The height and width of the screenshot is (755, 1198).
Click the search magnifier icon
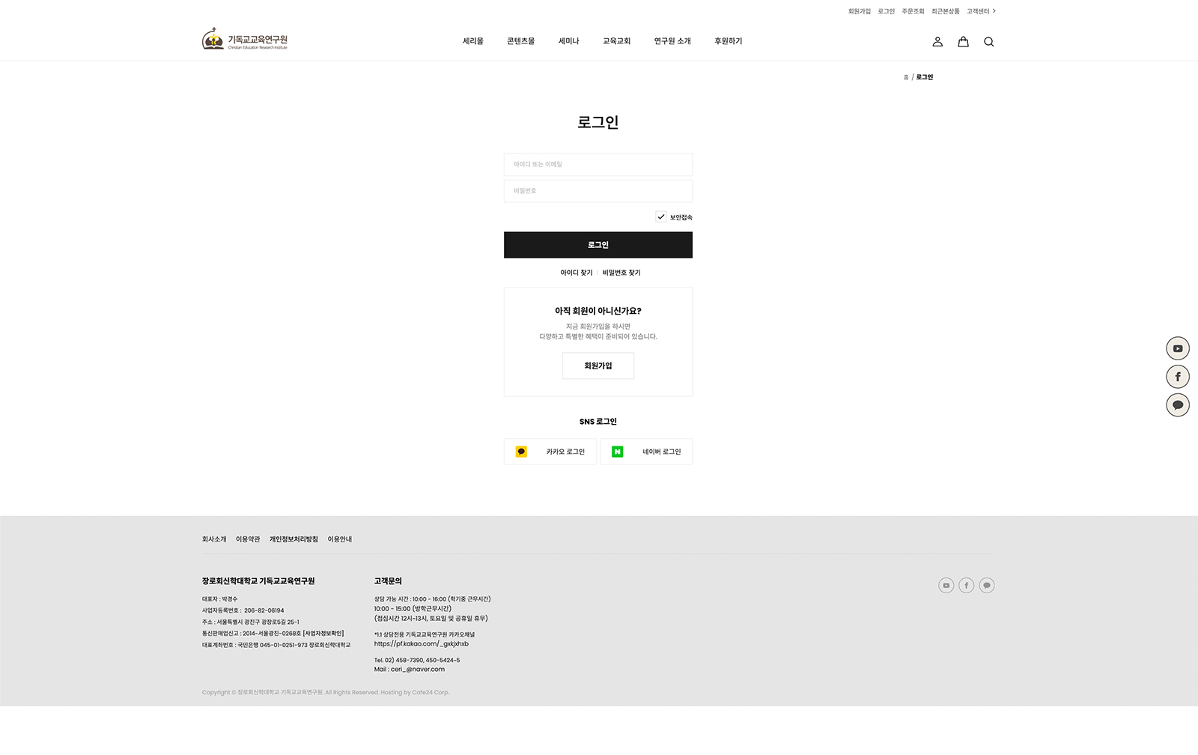989,42
